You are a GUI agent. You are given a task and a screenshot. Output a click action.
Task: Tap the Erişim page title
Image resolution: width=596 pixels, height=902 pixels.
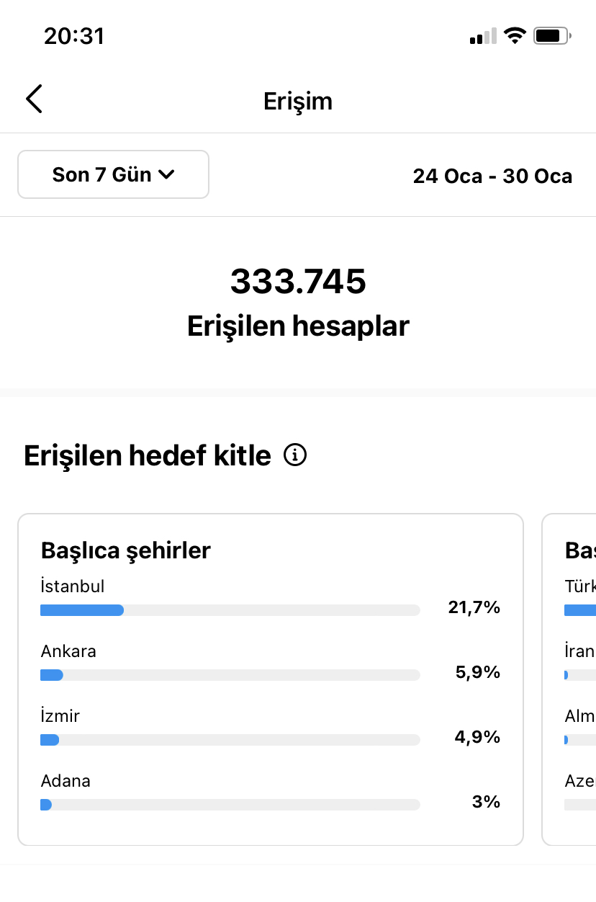pyautogui.click(x=298, y=101)
